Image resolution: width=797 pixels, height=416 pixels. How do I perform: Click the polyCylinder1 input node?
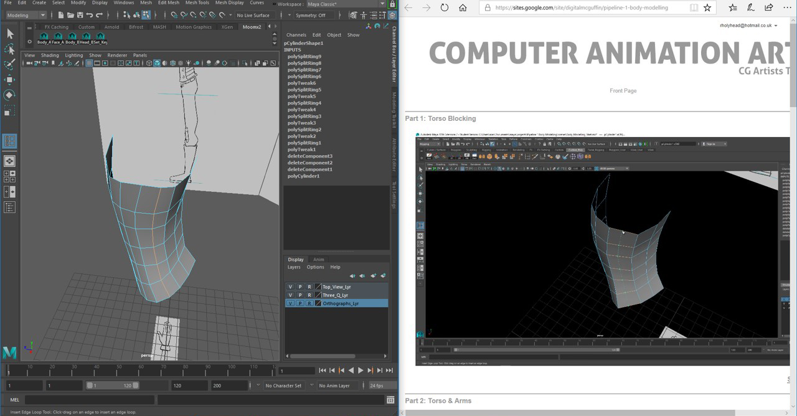[x=304, y=176]
